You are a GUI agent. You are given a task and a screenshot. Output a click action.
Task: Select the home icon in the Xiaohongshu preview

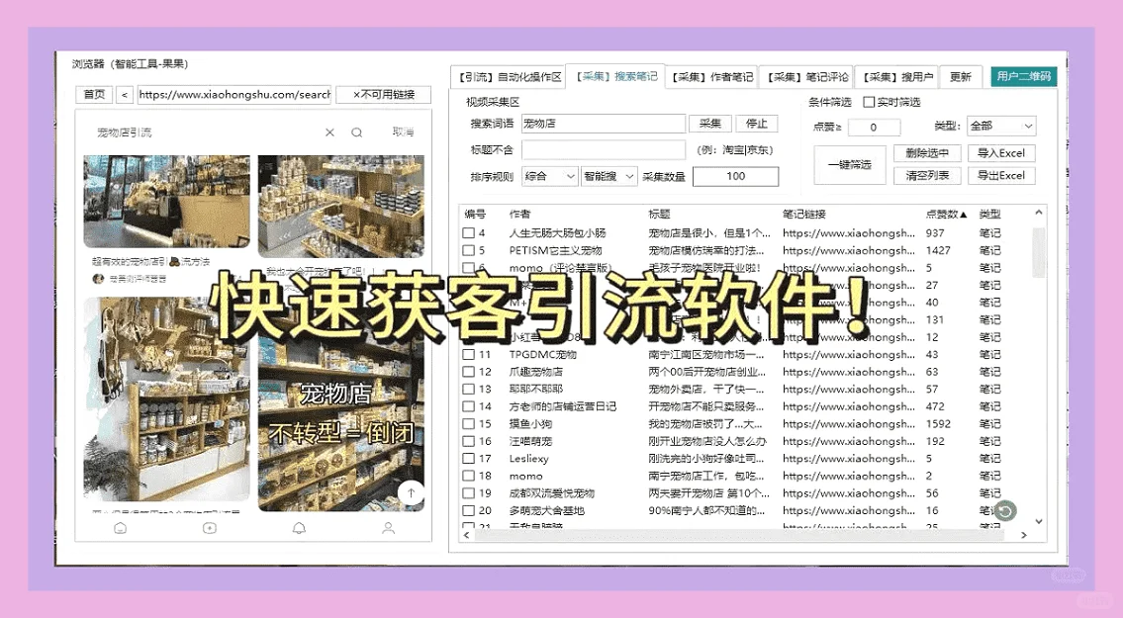(x=120, y=528)
